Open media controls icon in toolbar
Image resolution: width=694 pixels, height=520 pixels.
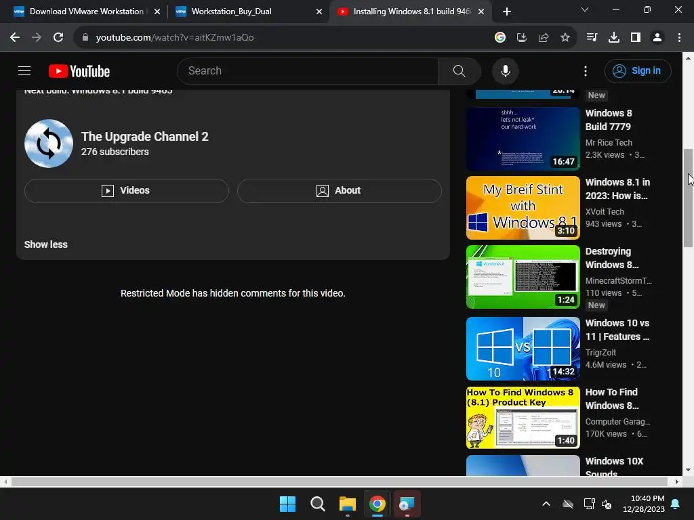(592, 38)
